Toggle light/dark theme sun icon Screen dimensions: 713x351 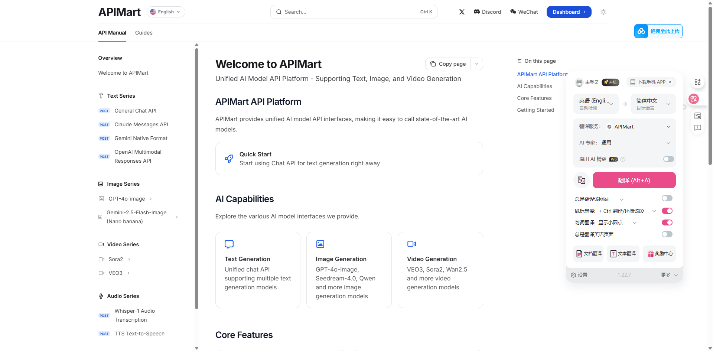click(x=603, y=12)
